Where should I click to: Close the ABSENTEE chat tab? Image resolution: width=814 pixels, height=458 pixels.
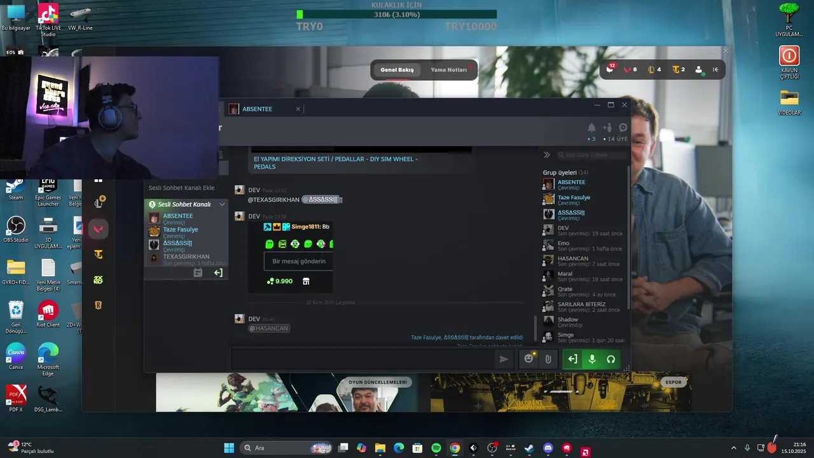[298, 109]
